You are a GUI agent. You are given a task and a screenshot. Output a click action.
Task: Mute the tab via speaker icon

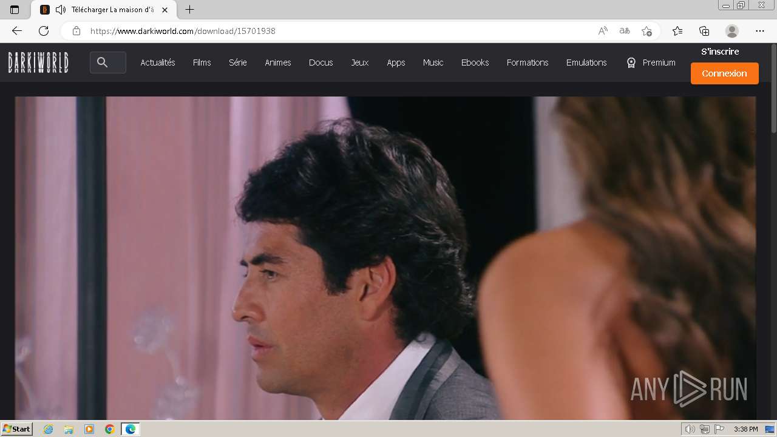coord(61,10)
